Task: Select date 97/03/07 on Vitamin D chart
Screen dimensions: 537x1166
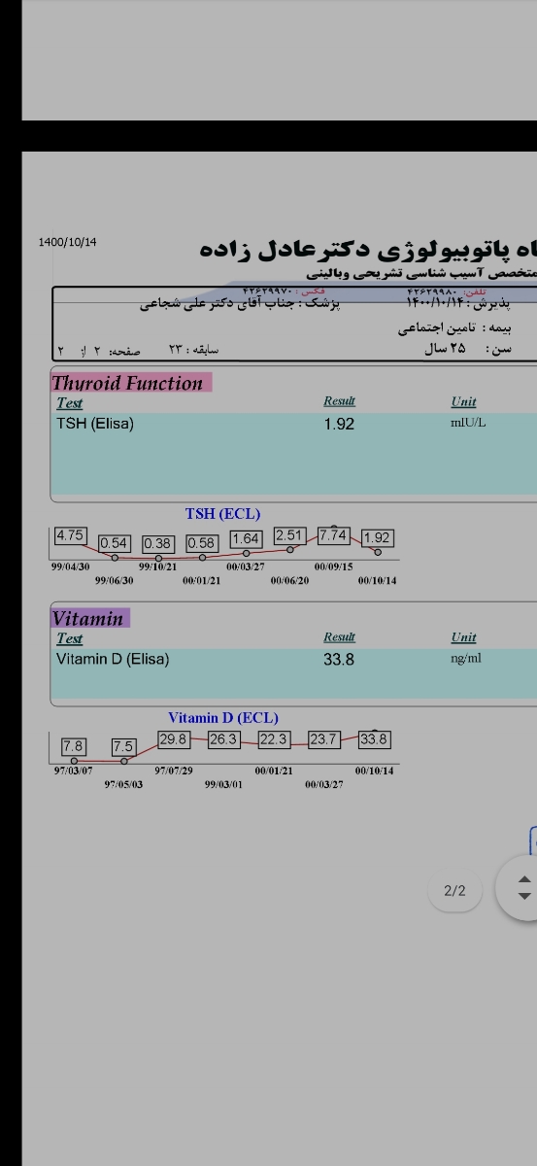Action: [x=74, y=771]
